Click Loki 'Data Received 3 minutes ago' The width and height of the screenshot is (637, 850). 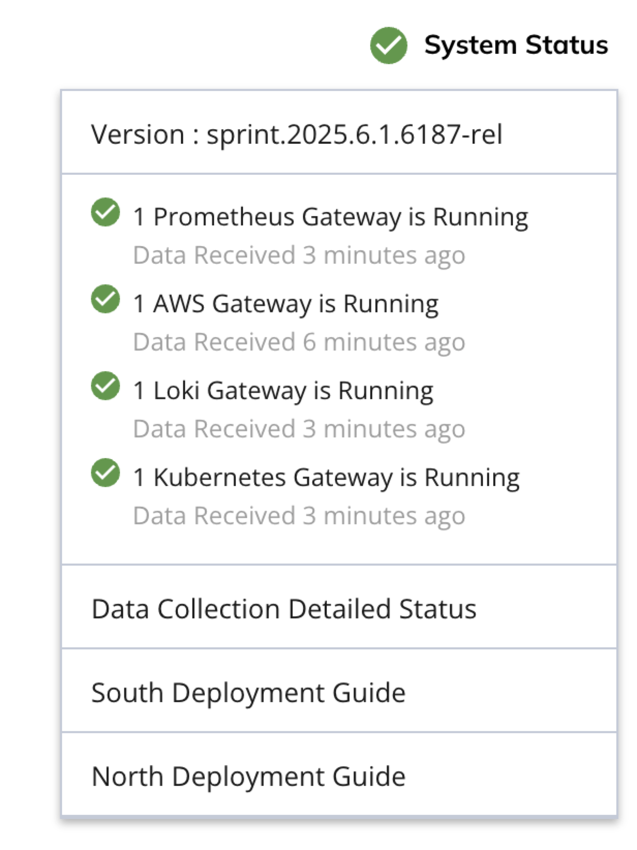tap(299, 429)
